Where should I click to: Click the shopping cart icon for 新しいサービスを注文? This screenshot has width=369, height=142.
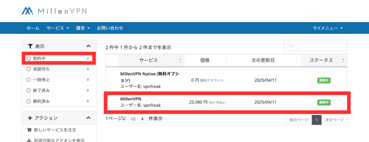pyautogui.click(x=29, y=130)
